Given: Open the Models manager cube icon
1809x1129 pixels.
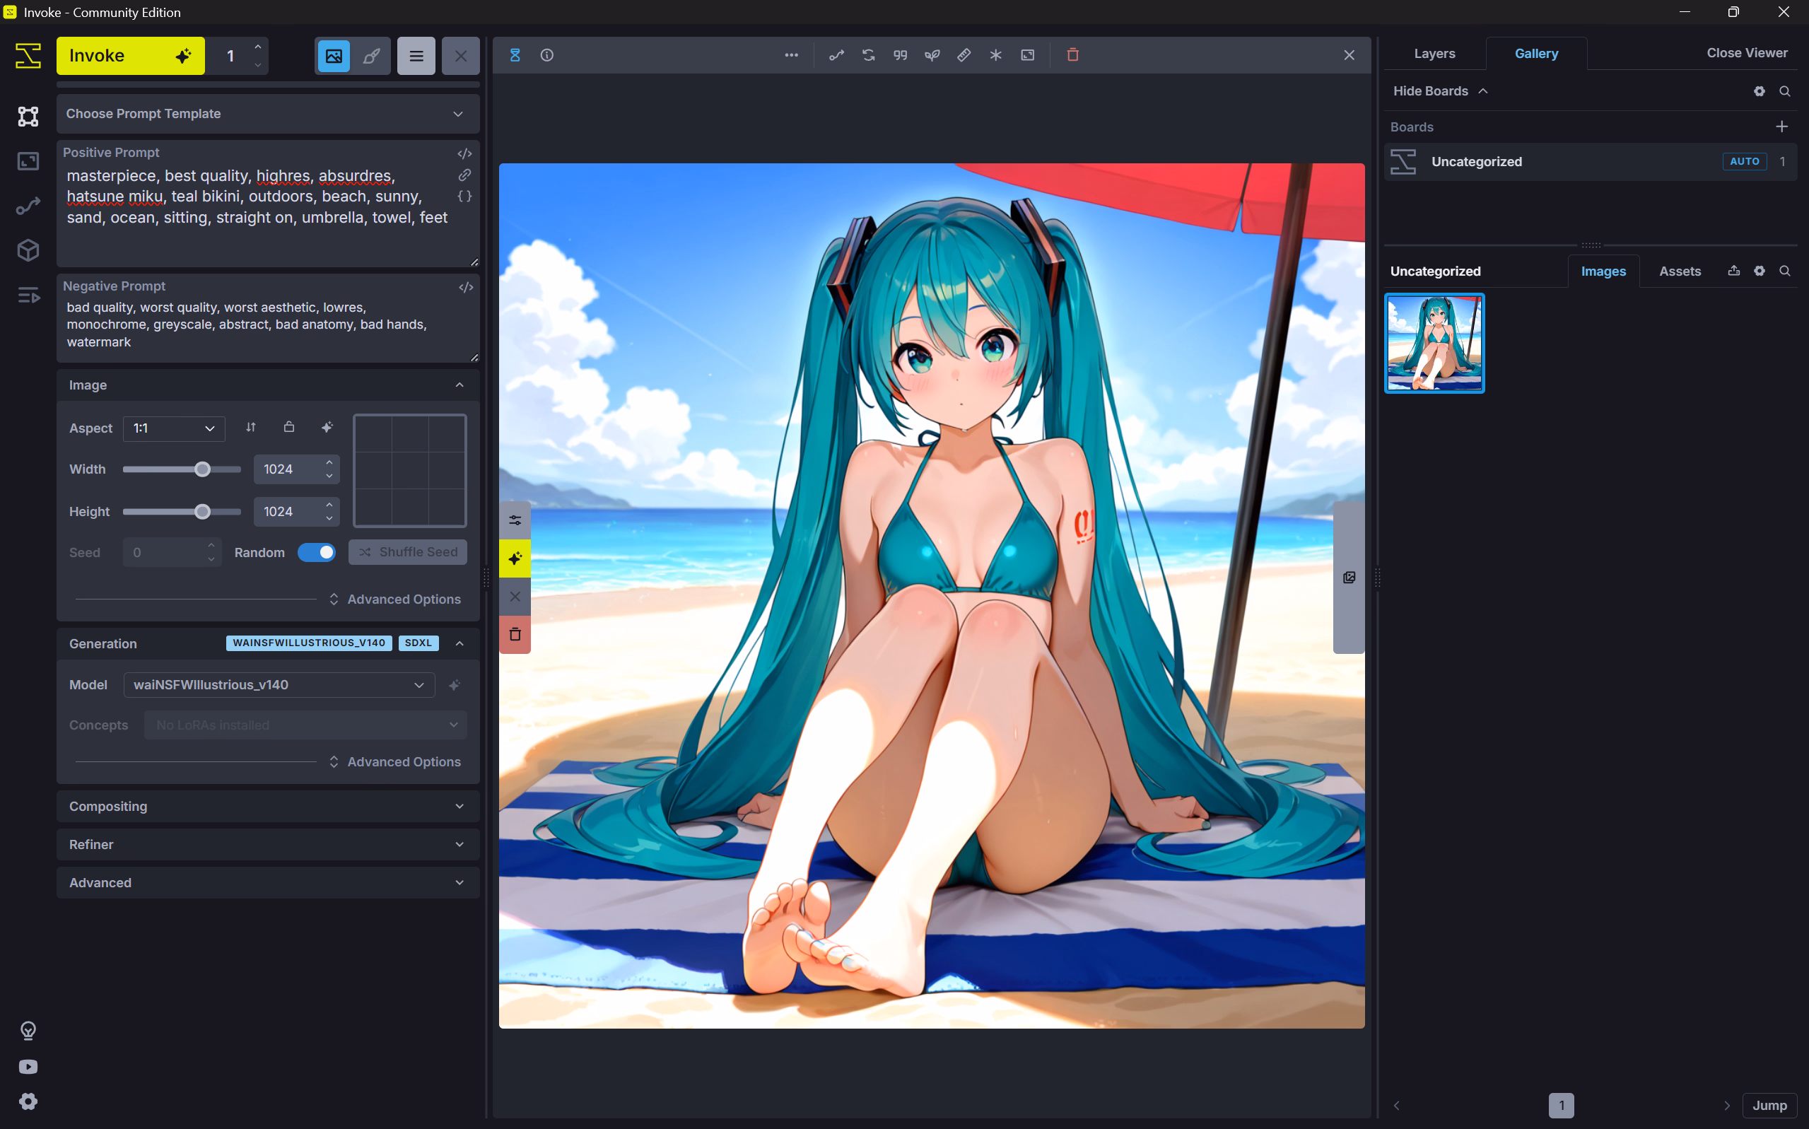Looking at the screenshot, I should 28,250.
